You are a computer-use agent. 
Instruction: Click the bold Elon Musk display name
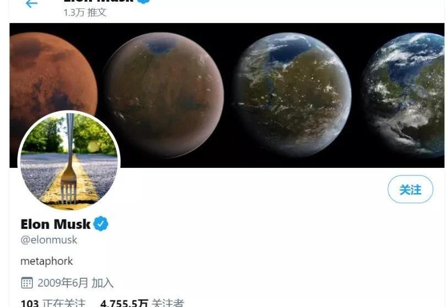[56, 224]
